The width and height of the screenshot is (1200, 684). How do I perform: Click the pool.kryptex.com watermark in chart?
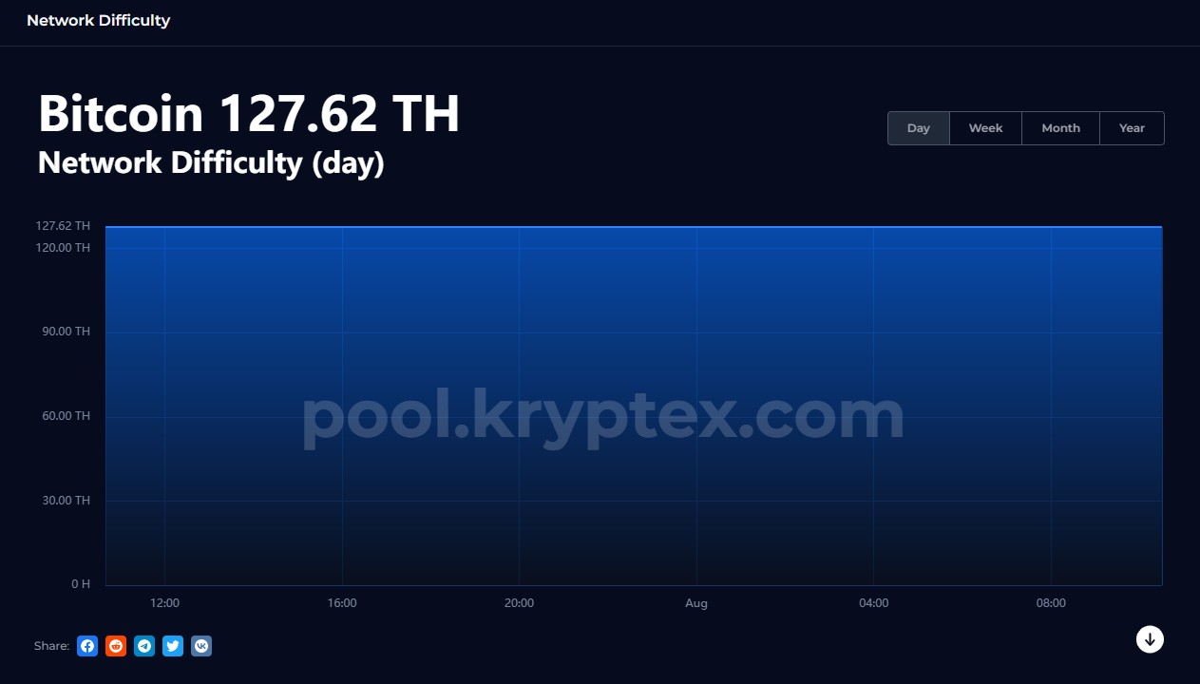tap(602, 417)
